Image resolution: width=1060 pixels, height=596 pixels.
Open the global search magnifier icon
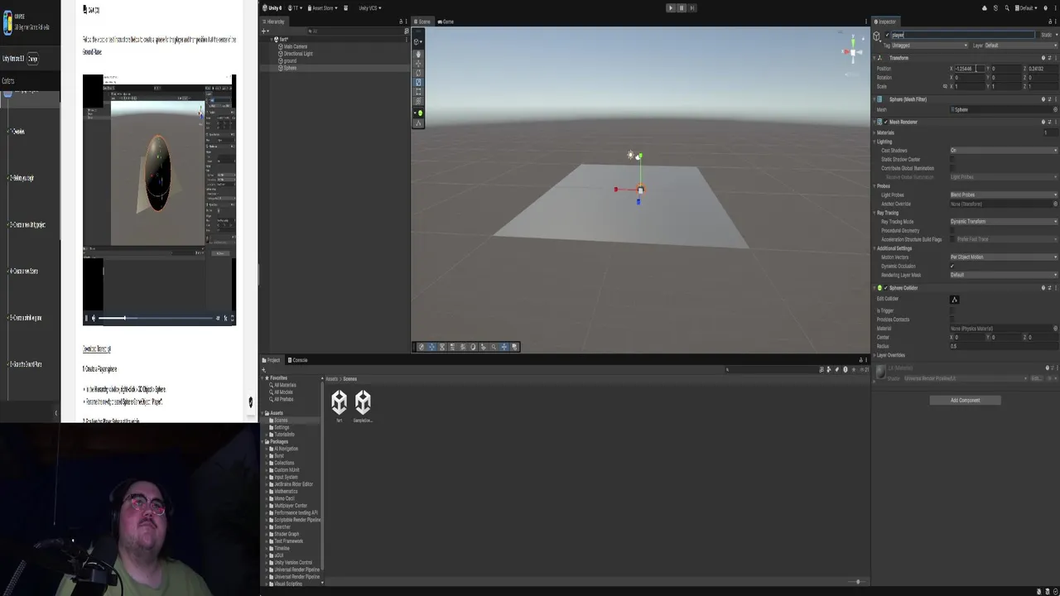tap(1009, 7)
